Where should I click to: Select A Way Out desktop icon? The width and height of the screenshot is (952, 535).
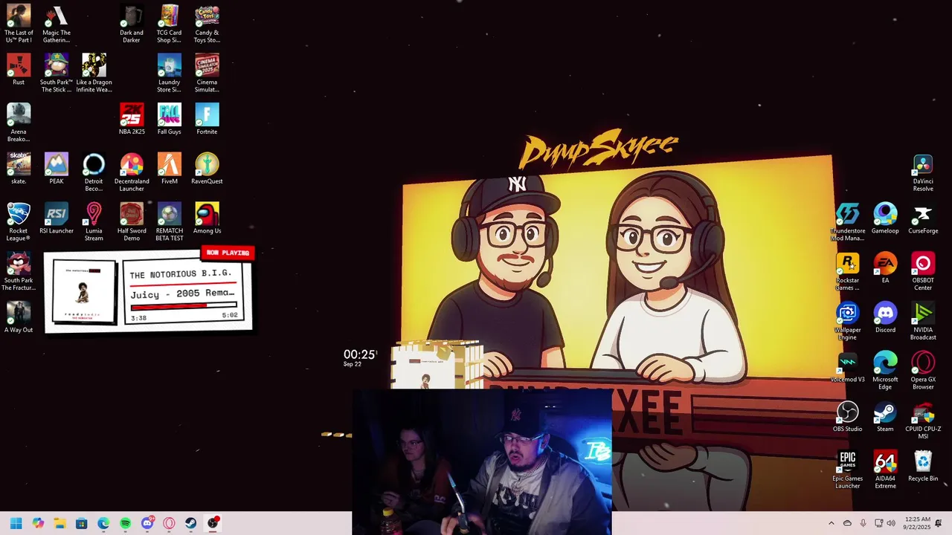click(19, 317)
